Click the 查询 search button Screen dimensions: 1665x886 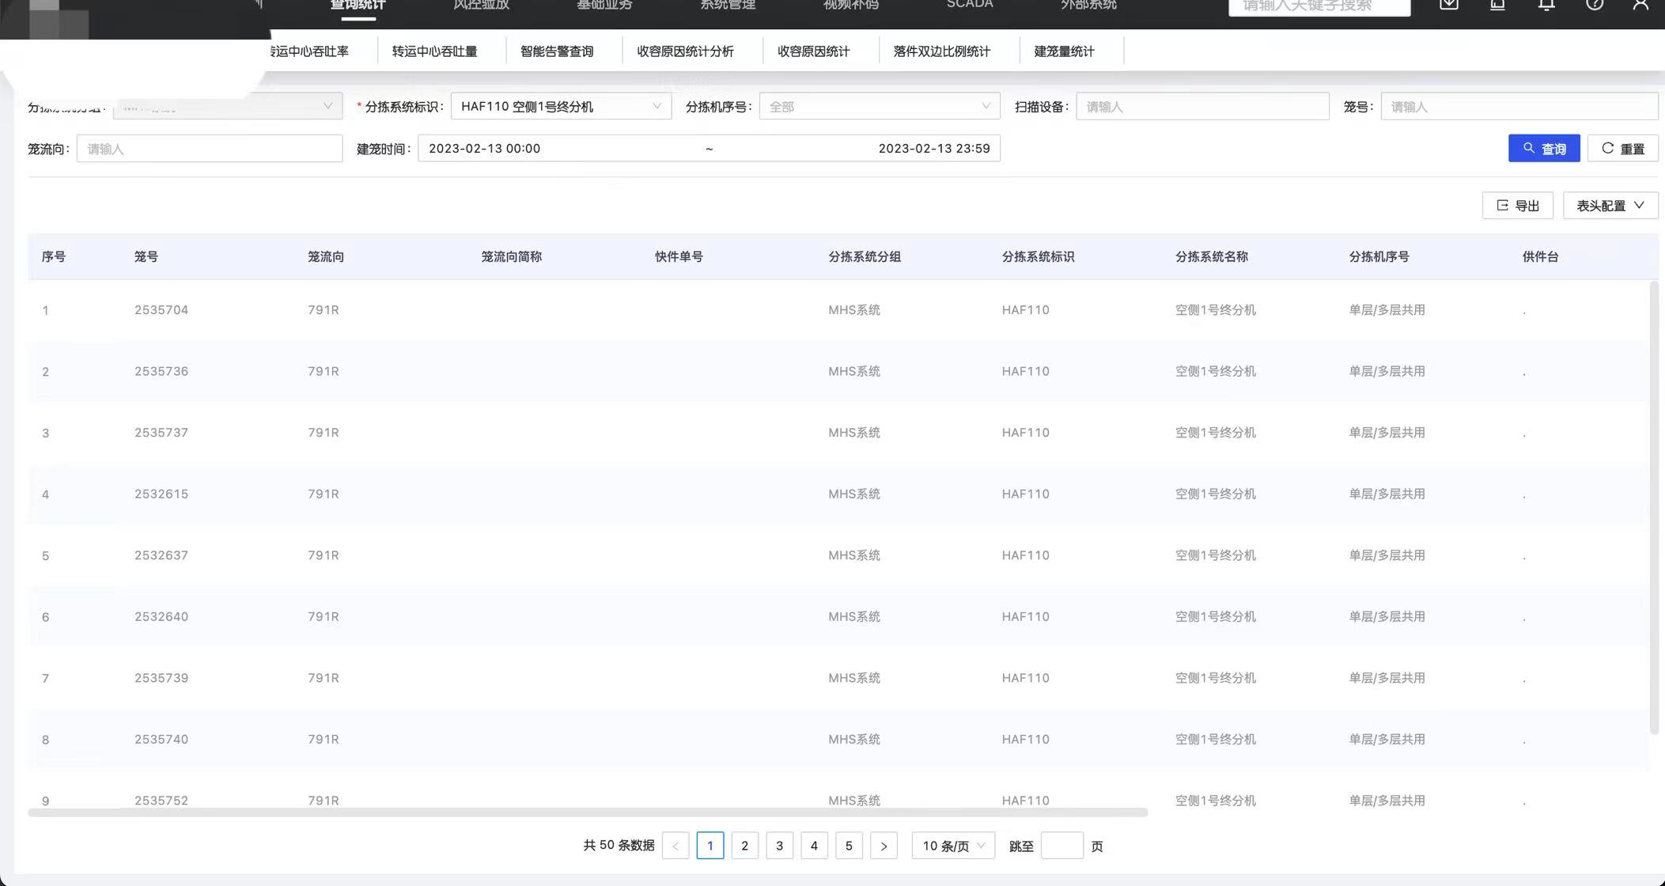(1544, 149)
